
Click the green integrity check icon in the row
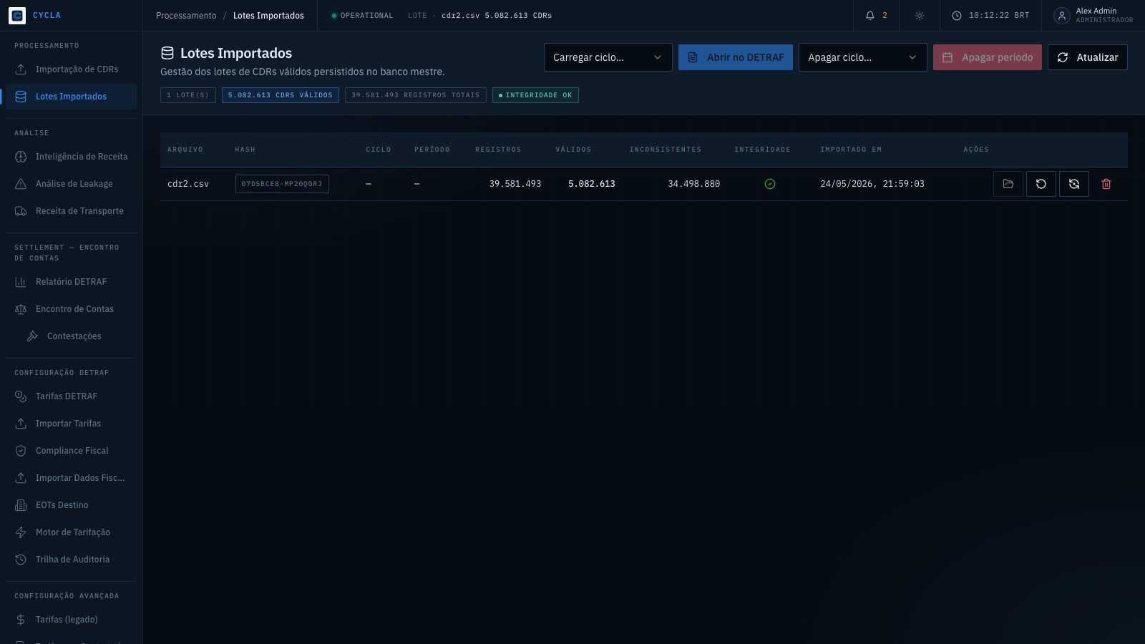tap(770, 184)
